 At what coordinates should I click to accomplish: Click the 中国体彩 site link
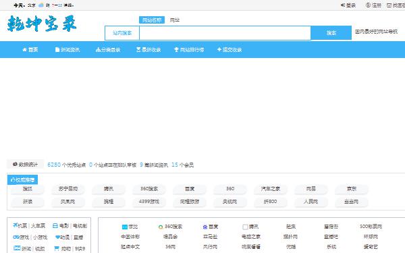tap(130, 237)
